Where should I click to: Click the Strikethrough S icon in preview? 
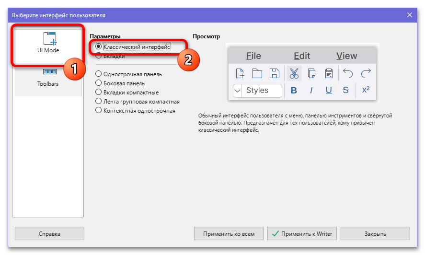click(x=345, y=90)
